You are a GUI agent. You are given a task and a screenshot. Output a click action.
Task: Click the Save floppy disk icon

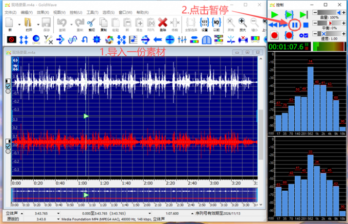tap(46, 23)
